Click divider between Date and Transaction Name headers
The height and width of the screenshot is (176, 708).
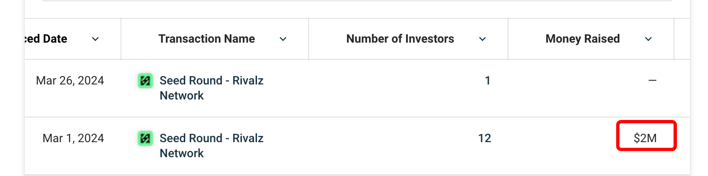click(x=121, y=39)
